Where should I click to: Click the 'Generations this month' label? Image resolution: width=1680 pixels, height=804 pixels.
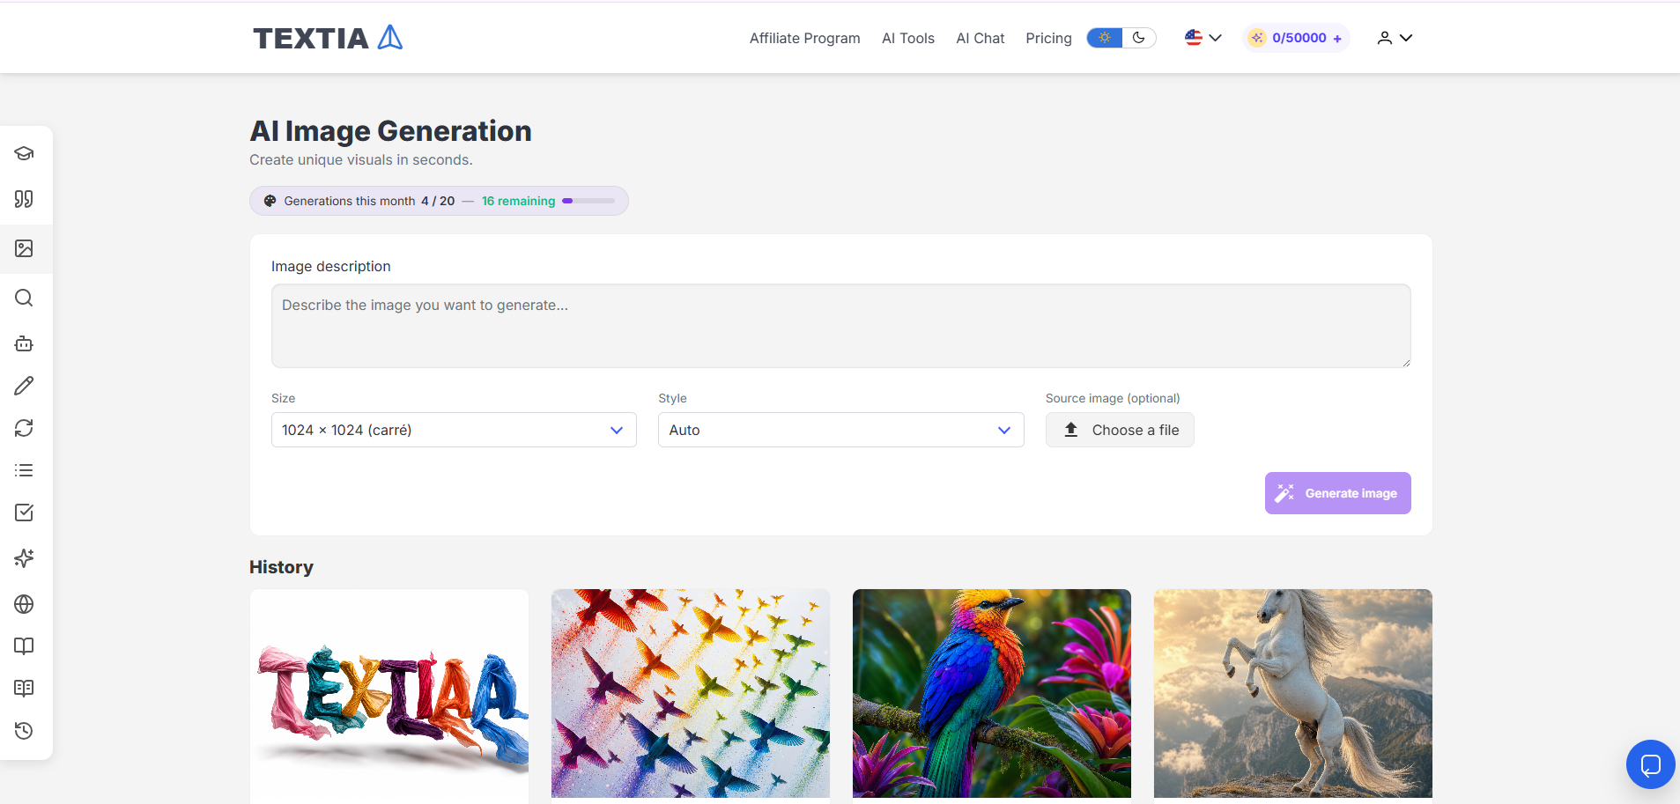(x=350, y=201)
